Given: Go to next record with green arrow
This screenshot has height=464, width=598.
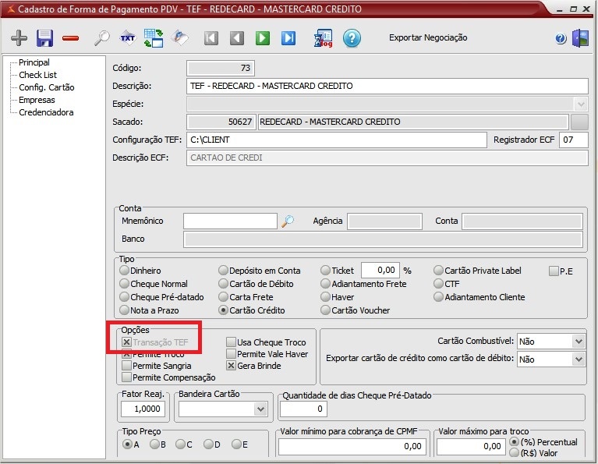Looking at the screenshot, I should 263,38.
